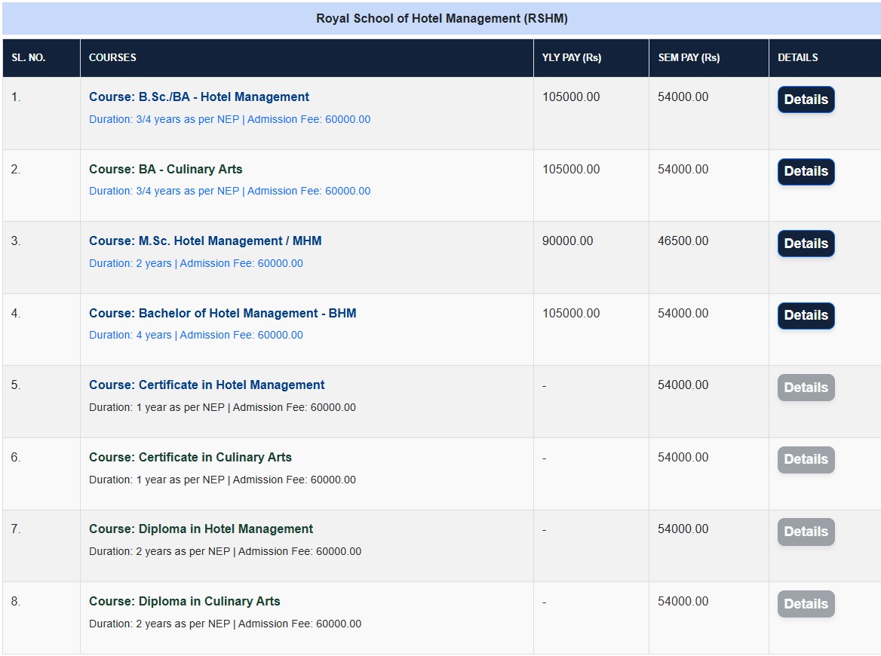Click Details button for Diploma in Hotel Management

(806, 532)
